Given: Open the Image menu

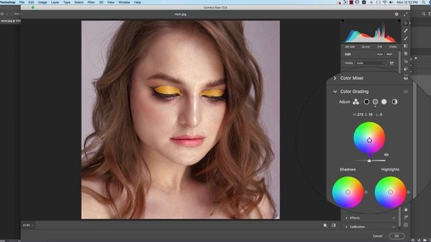Looking at the screenshot, I should point(42,2).
